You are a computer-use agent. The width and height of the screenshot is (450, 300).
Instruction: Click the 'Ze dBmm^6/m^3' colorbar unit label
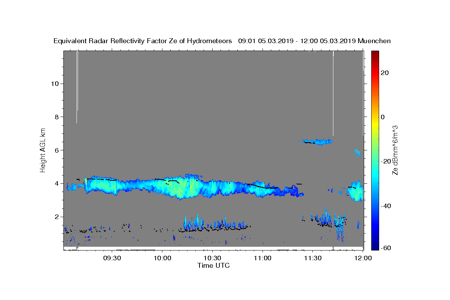pyautogui.click(x=395, y=150)
